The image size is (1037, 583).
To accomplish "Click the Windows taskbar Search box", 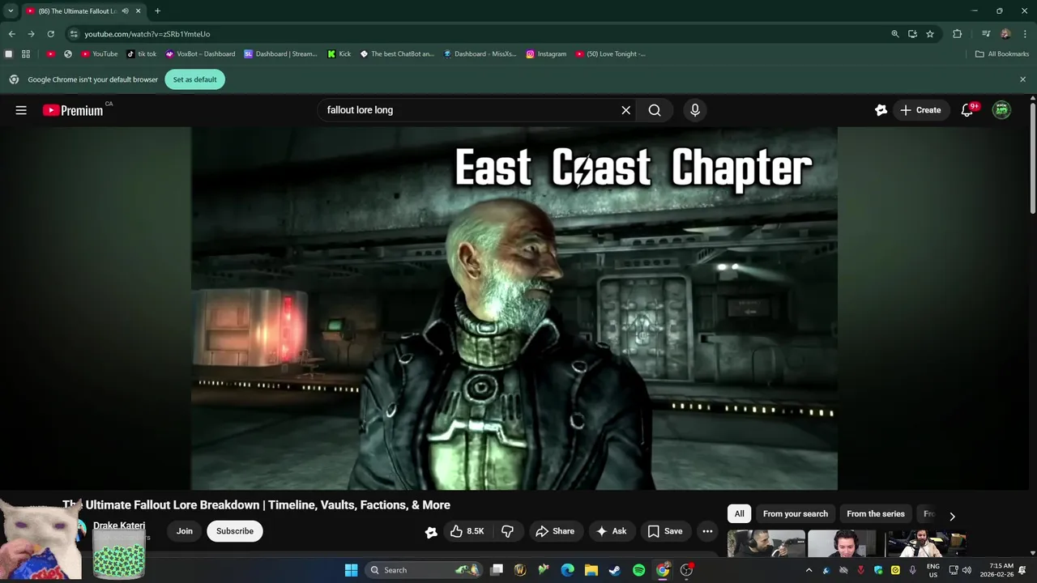I will [x=423, y=570].
